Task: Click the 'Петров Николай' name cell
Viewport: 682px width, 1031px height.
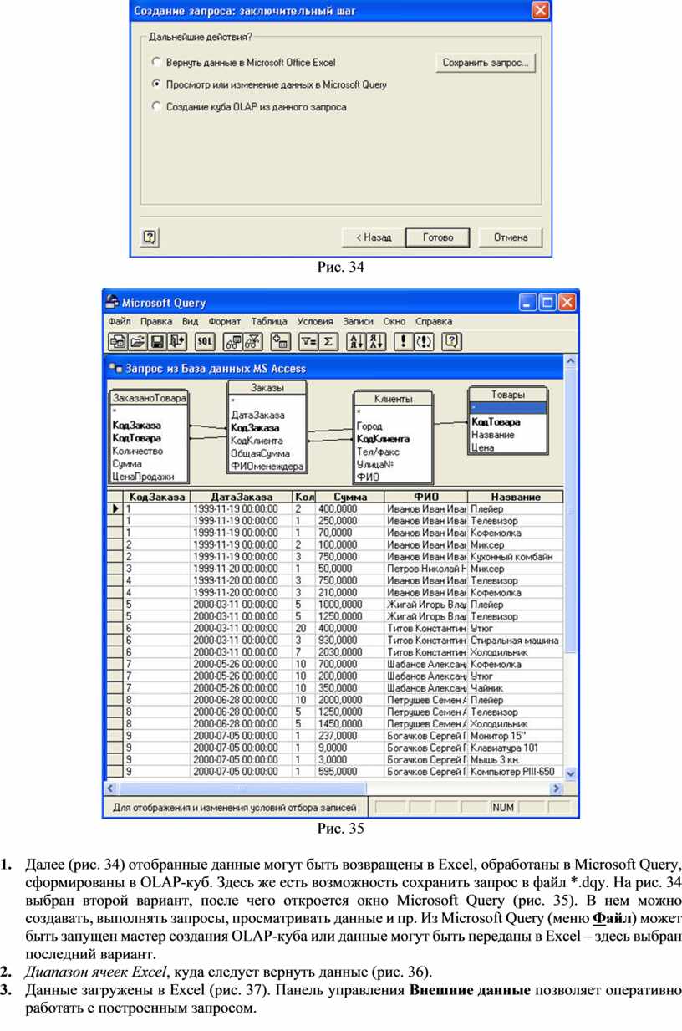Action: 426,568
